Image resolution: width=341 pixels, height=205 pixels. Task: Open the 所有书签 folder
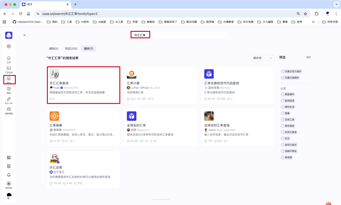tap(330, 22)
